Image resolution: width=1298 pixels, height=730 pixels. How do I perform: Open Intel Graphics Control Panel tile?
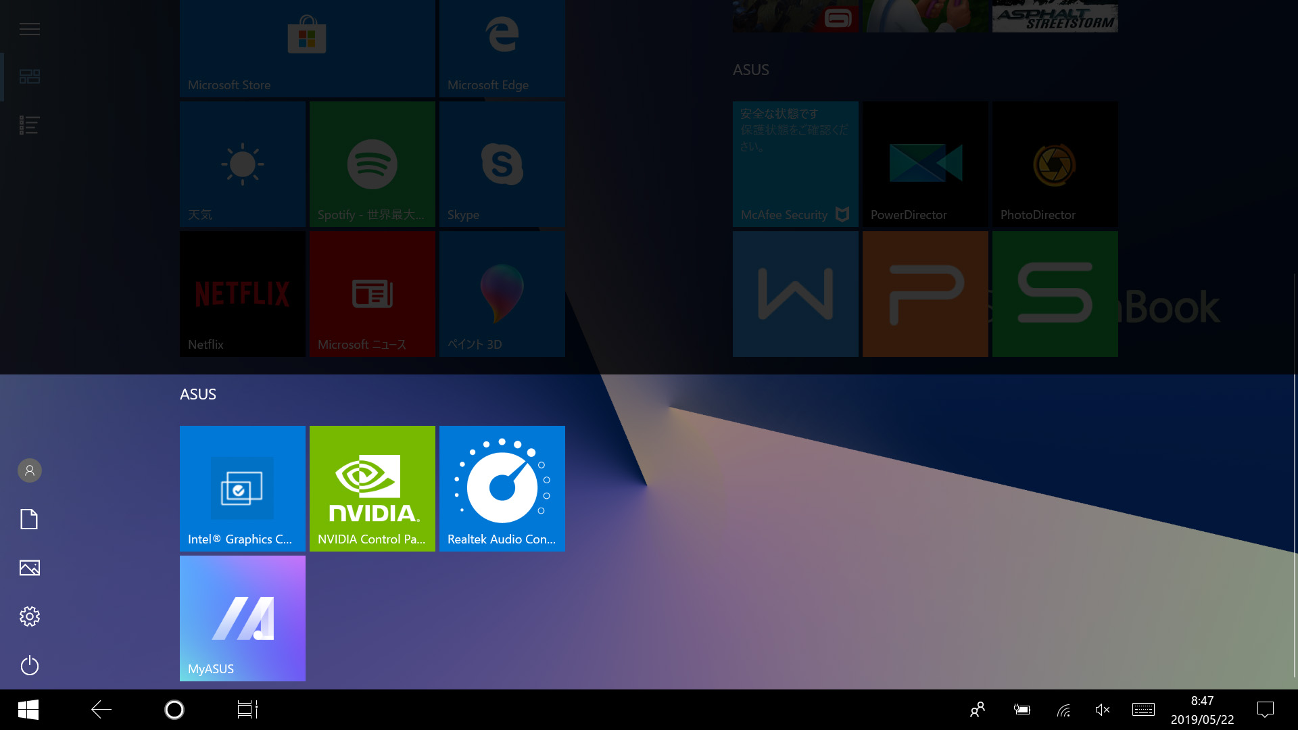coord(242,488)
